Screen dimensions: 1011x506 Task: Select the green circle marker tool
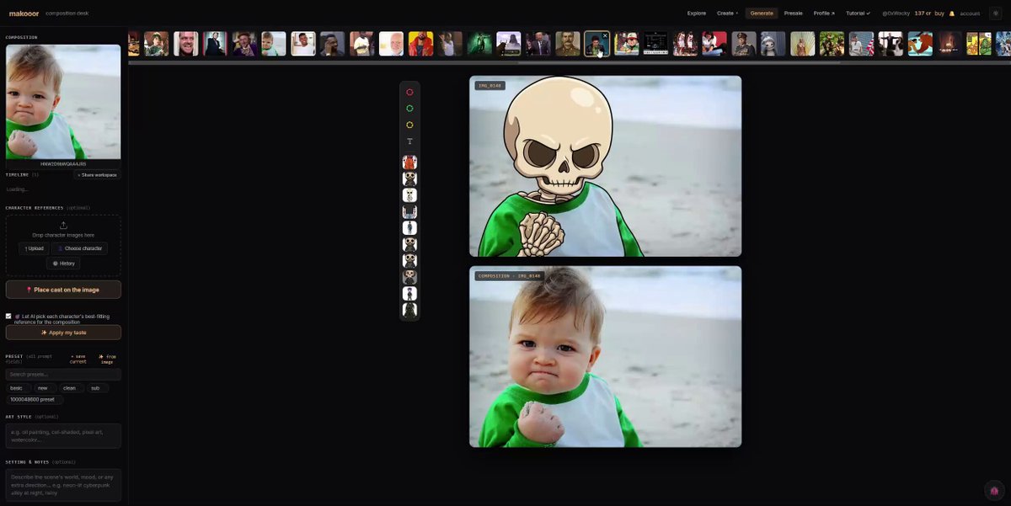click(x=409, y=109)
